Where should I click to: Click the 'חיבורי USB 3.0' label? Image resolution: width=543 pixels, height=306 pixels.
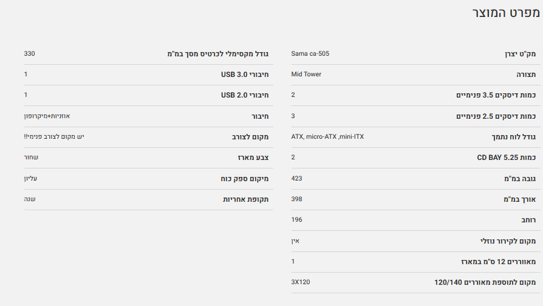click(244, 75)
